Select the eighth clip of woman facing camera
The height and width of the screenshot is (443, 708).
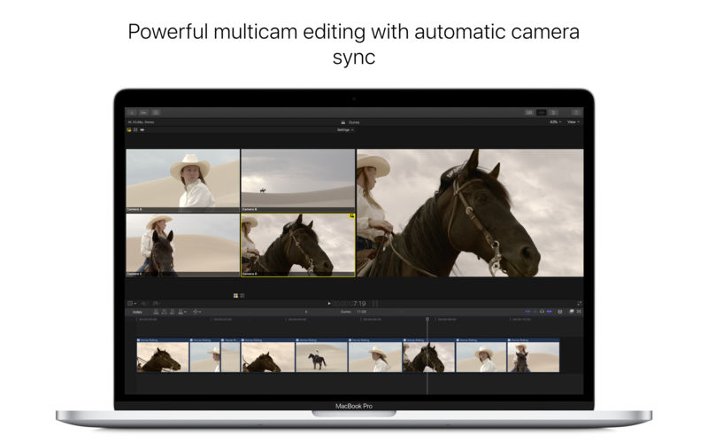[x=481, y=355]
